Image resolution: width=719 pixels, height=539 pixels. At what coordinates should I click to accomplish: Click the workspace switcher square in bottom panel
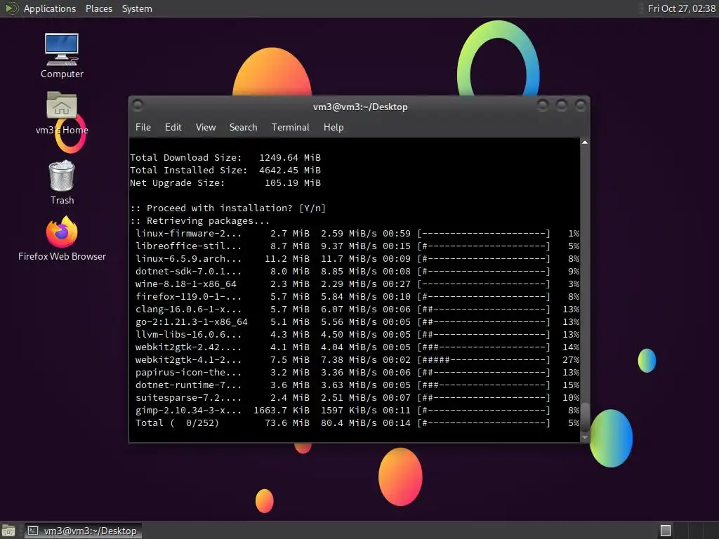[x=666, y=531]
